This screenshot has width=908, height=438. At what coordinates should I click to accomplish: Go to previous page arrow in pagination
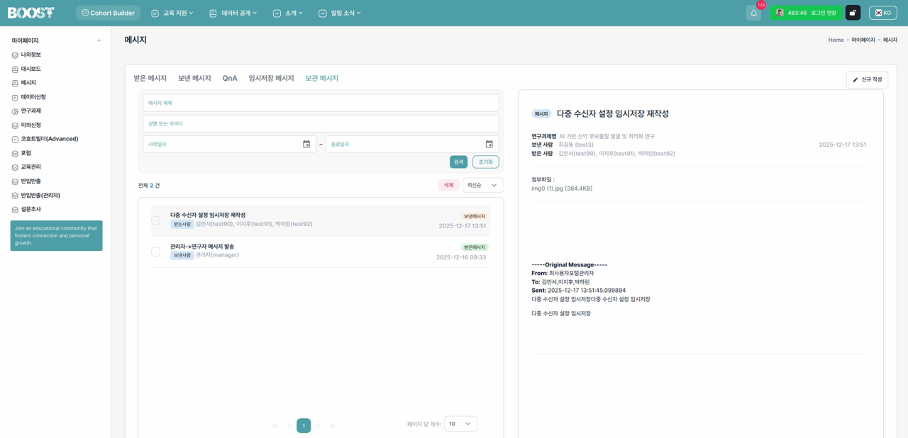pyautogui.click(x=289, y=426)
